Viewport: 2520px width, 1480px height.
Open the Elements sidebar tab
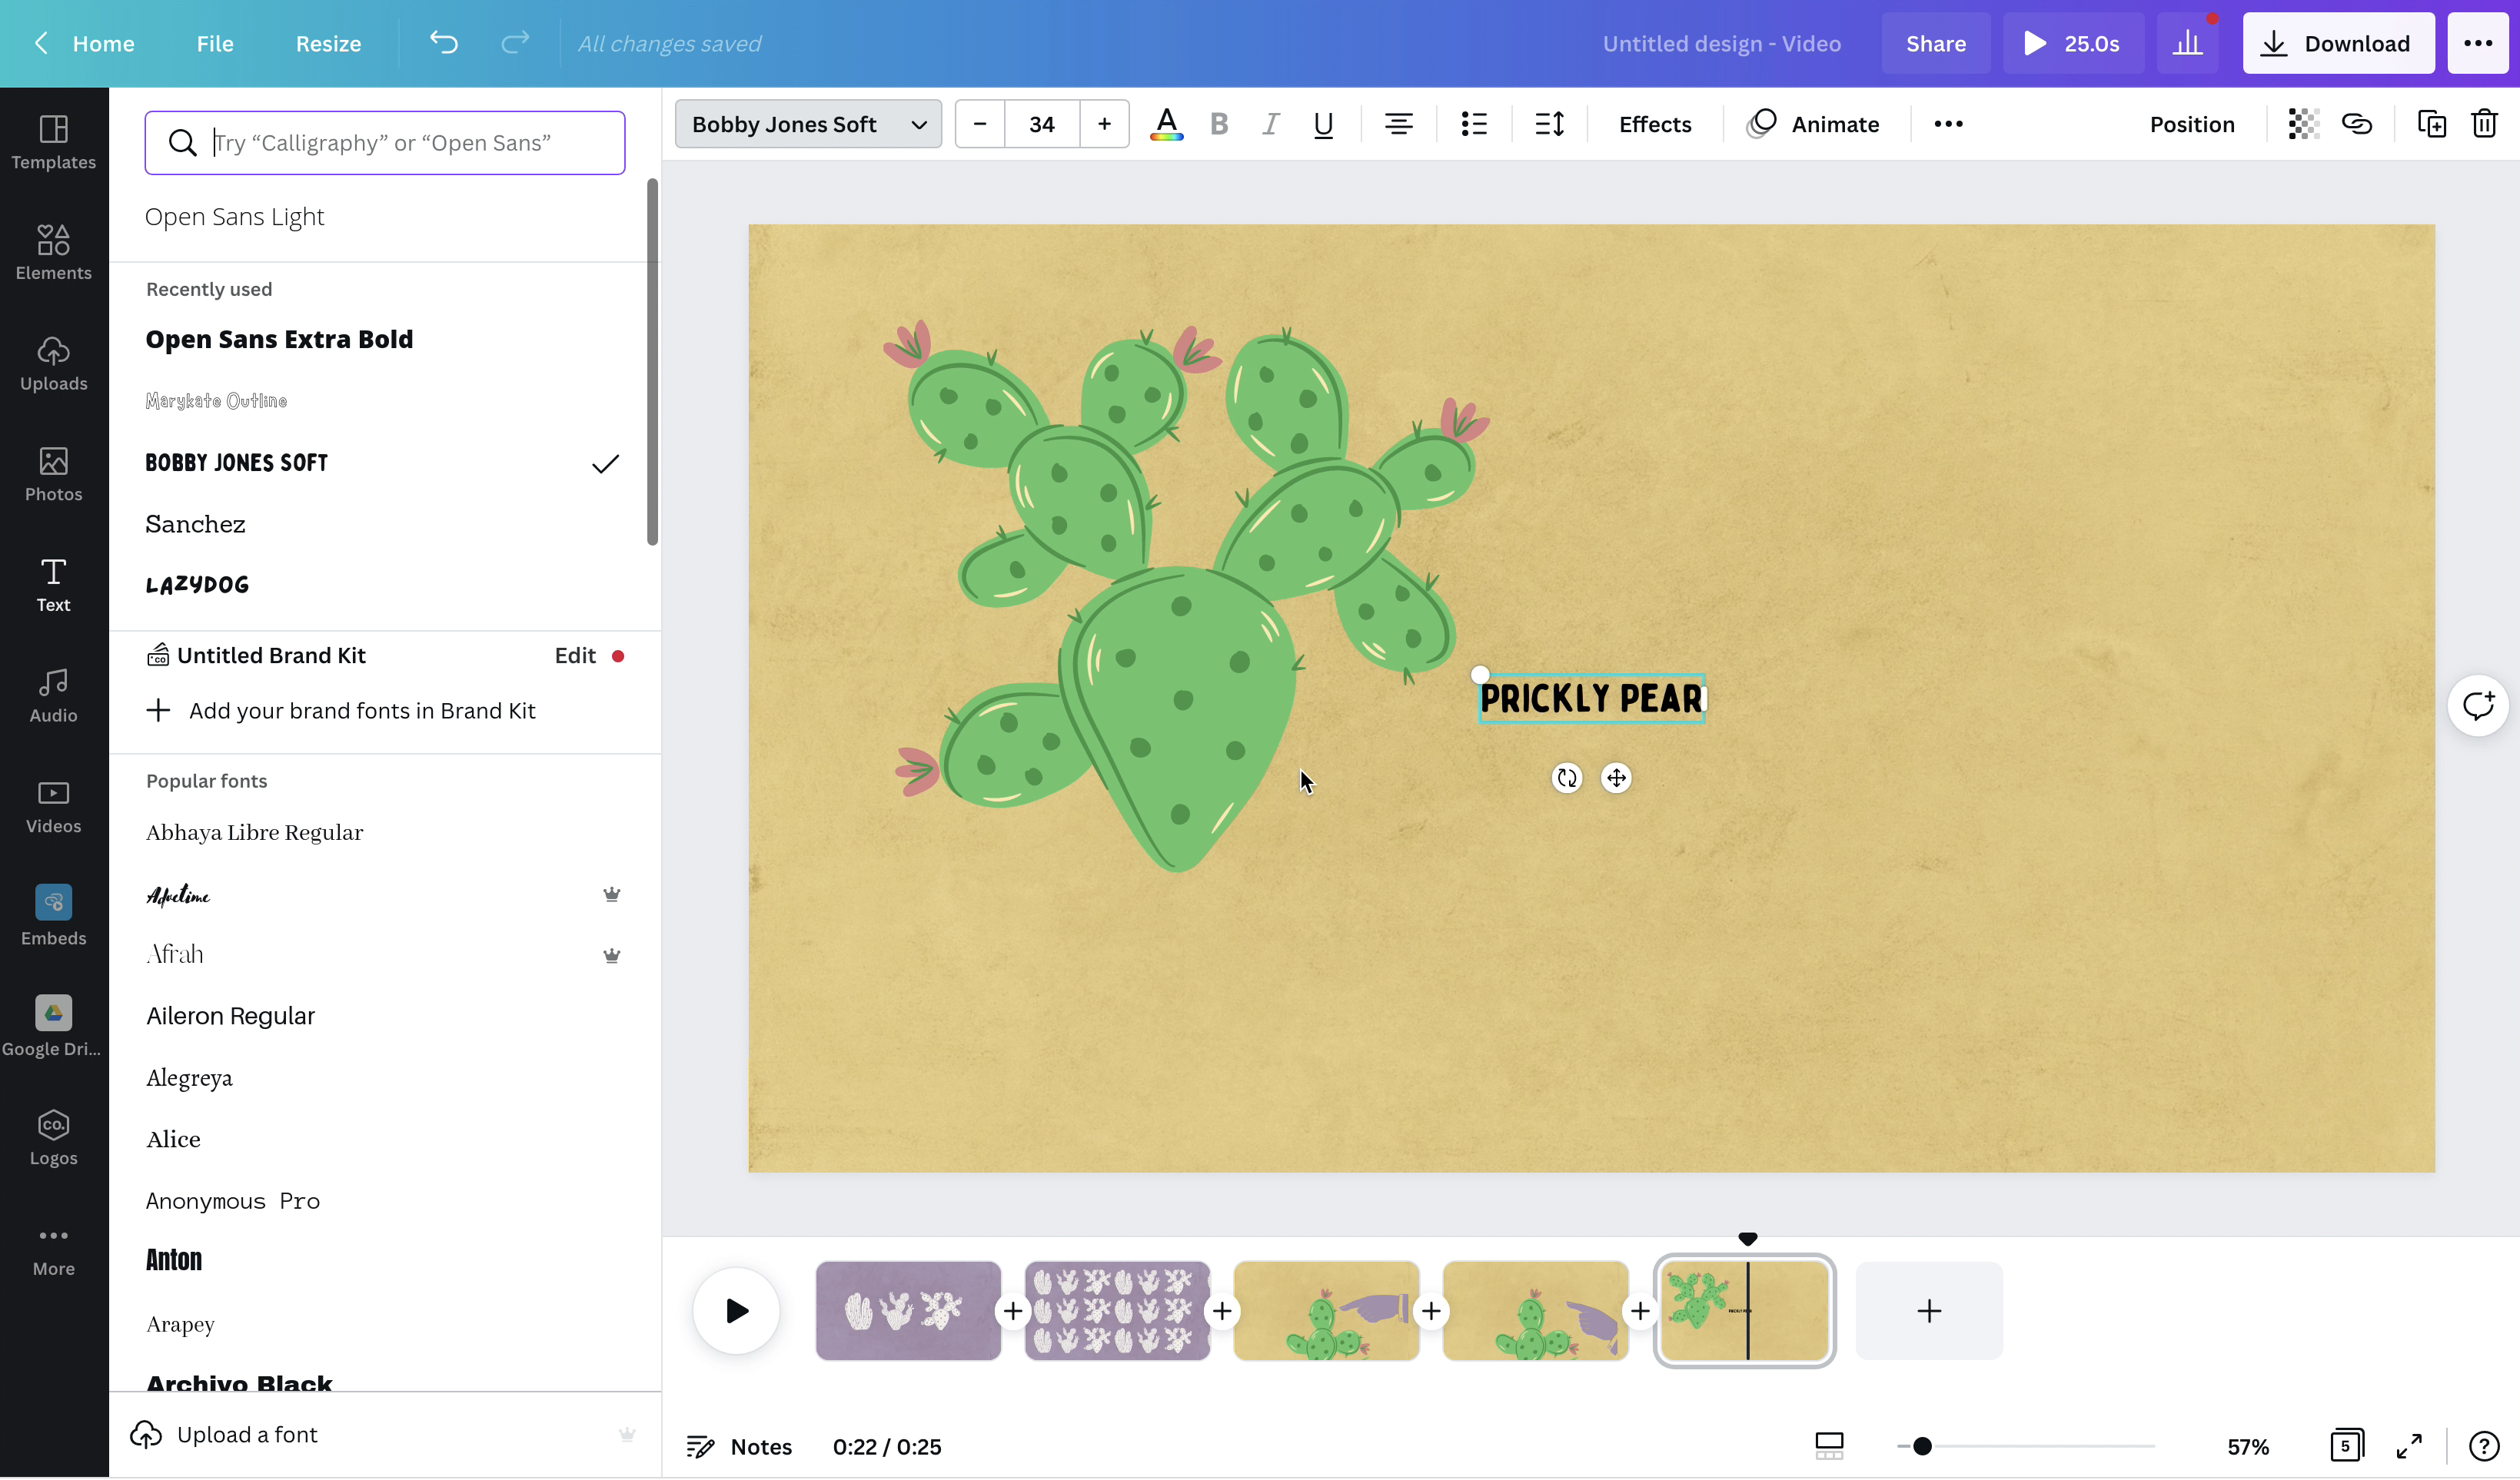[x=53, y=252]
